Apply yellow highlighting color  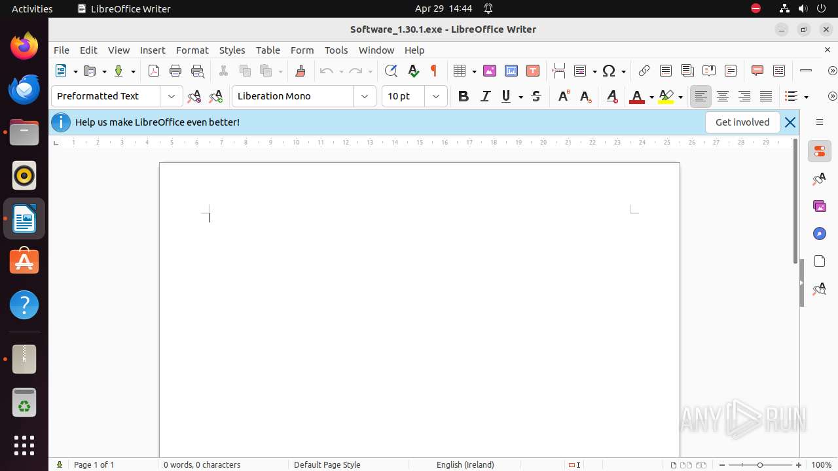coord(666,96)
